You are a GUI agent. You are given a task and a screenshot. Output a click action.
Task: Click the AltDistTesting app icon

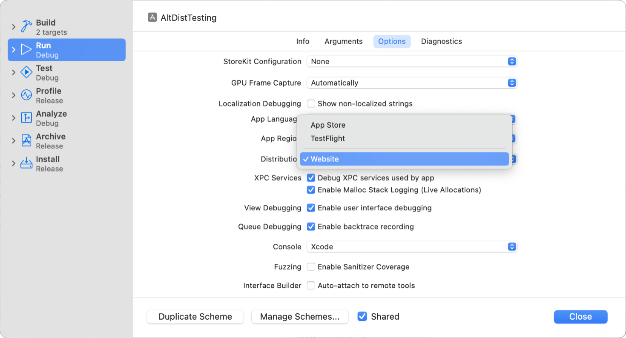point(152,17)
